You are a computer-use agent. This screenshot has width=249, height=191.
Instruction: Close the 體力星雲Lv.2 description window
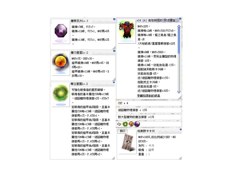click(x=114, y=51)
